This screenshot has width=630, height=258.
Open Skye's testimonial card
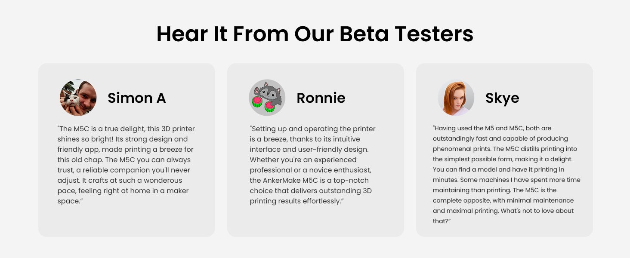click(x=504, y=150)
